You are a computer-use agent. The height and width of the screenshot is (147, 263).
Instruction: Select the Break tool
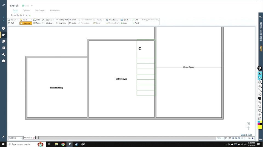tap(73, 20)
